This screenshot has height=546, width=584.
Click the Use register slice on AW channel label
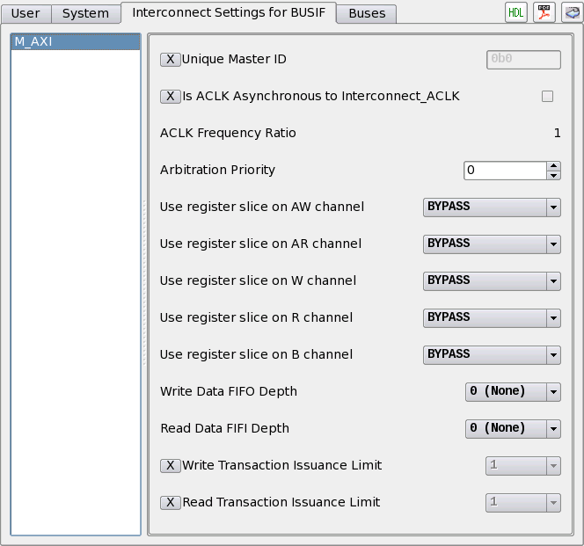262,207
